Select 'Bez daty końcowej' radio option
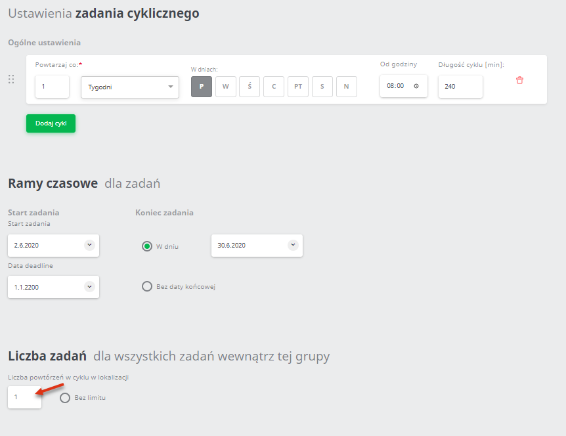Image resolution: width=566 pixels, height=436 pixels. pyautogui.click(x=147, y=286)
